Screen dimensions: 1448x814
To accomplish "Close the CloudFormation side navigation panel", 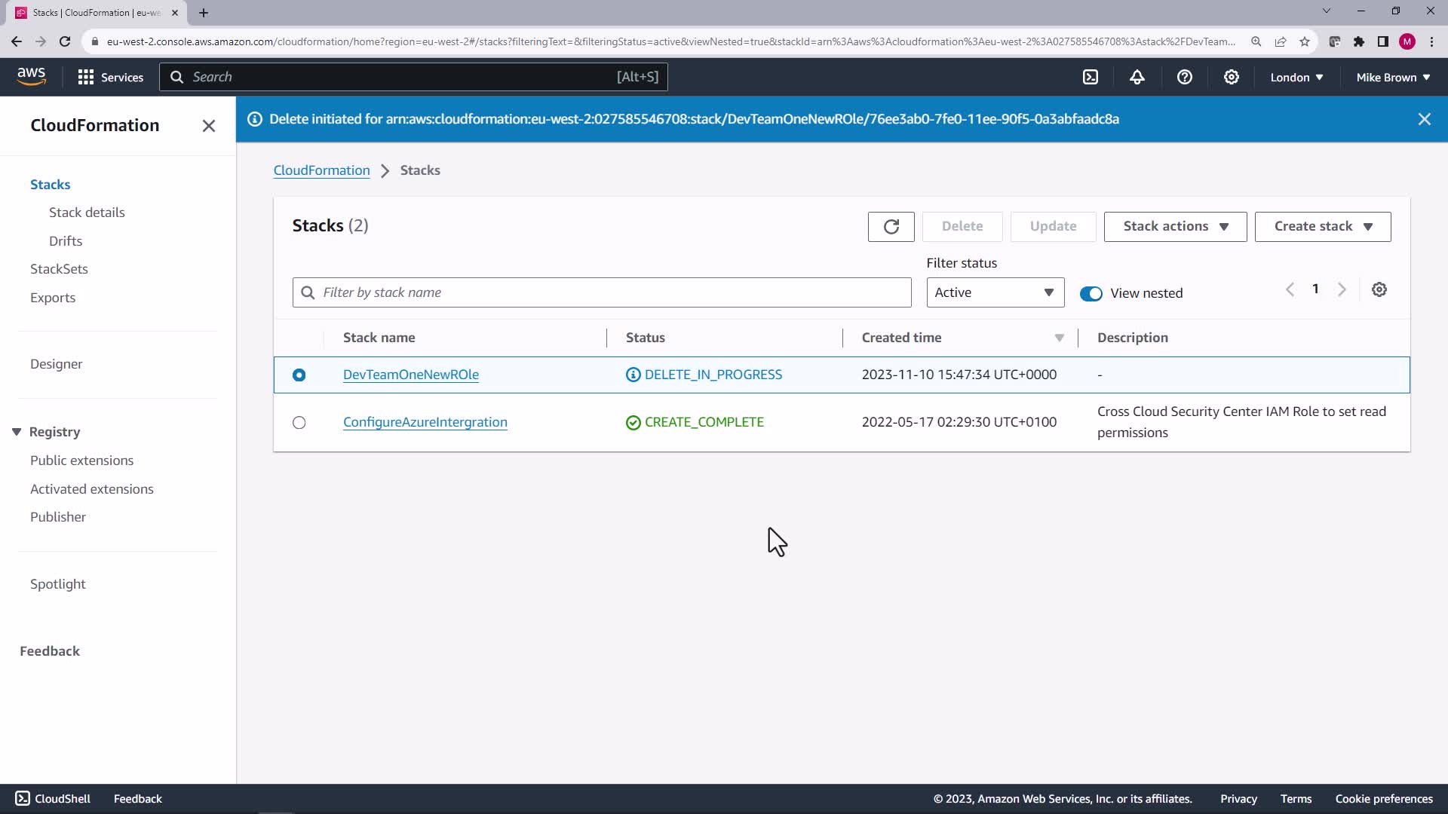I will tap(209, 126).
